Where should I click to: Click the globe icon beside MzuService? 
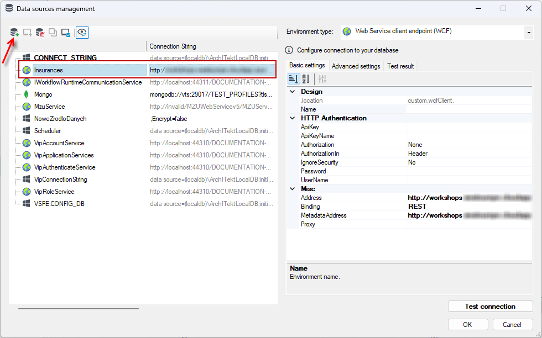(x=27, y=107)
